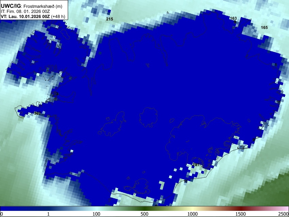Click the color scale label '100'
Image resolution: width=289 pixels, height=217 pixels.
(97, 214)
